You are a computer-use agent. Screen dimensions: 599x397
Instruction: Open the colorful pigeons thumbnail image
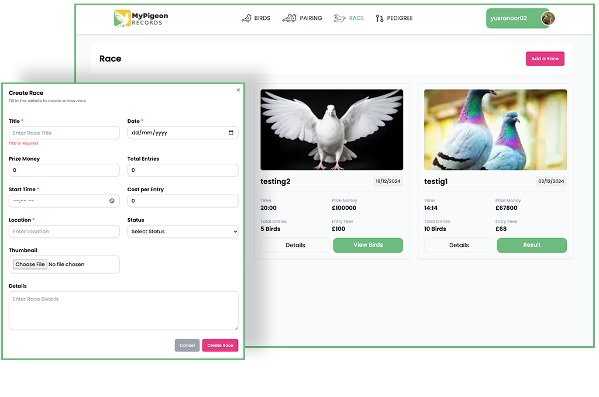(x=495, y=130)
